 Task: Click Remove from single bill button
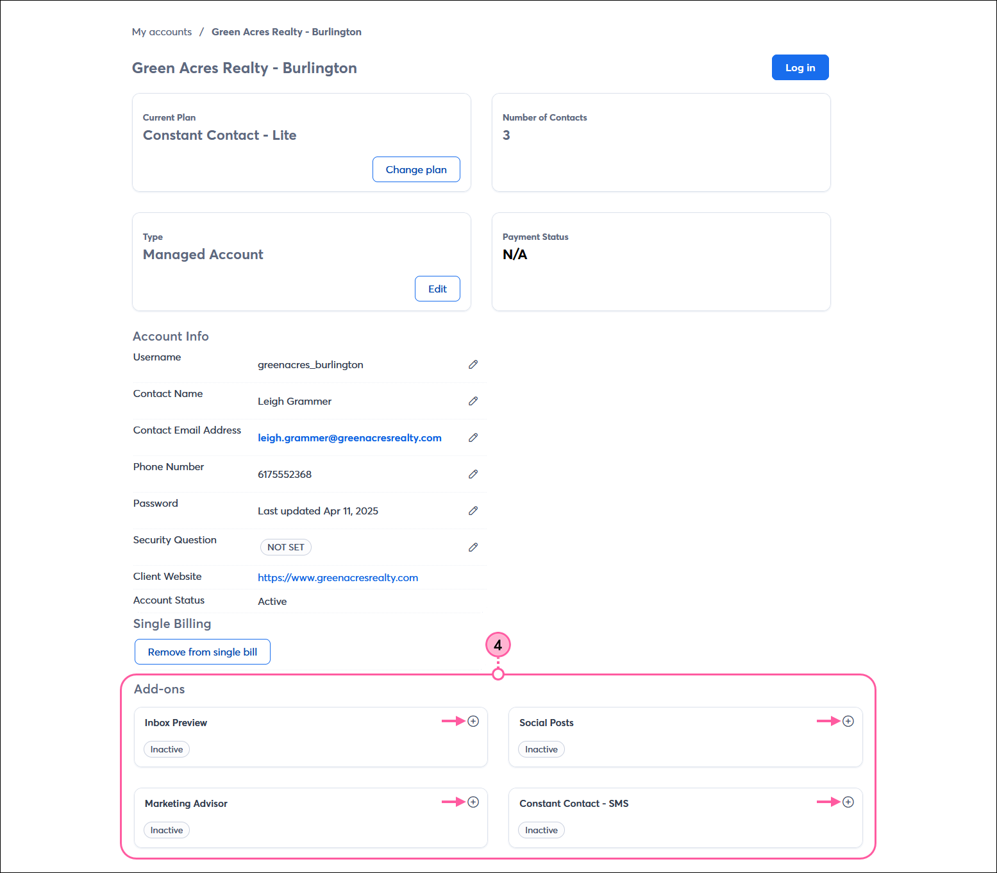click(203, 652)
